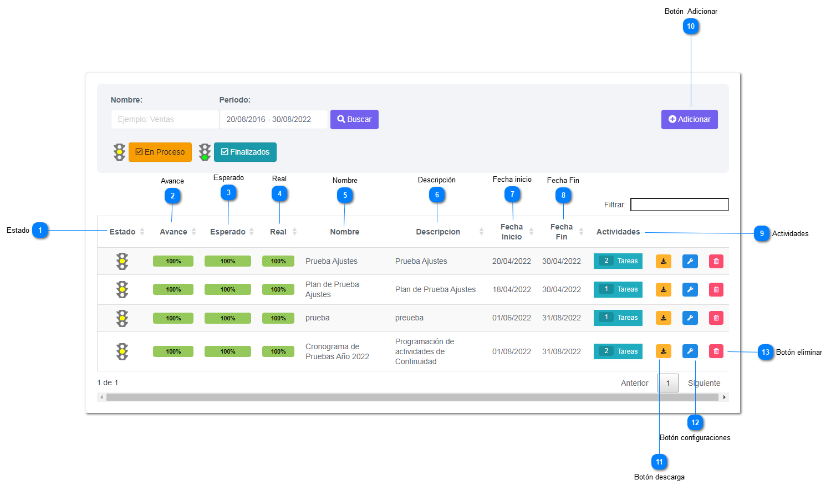
Task: Click the Real progress bar for Cronograma de Pruebas
Action: point(278,351)
